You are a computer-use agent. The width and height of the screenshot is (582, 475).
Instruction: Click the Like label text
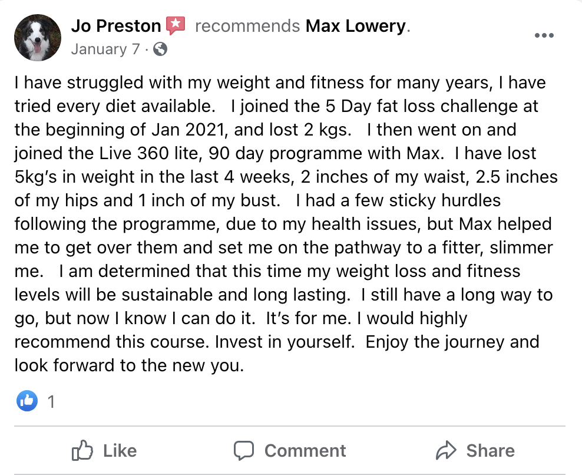coord(120,451)
